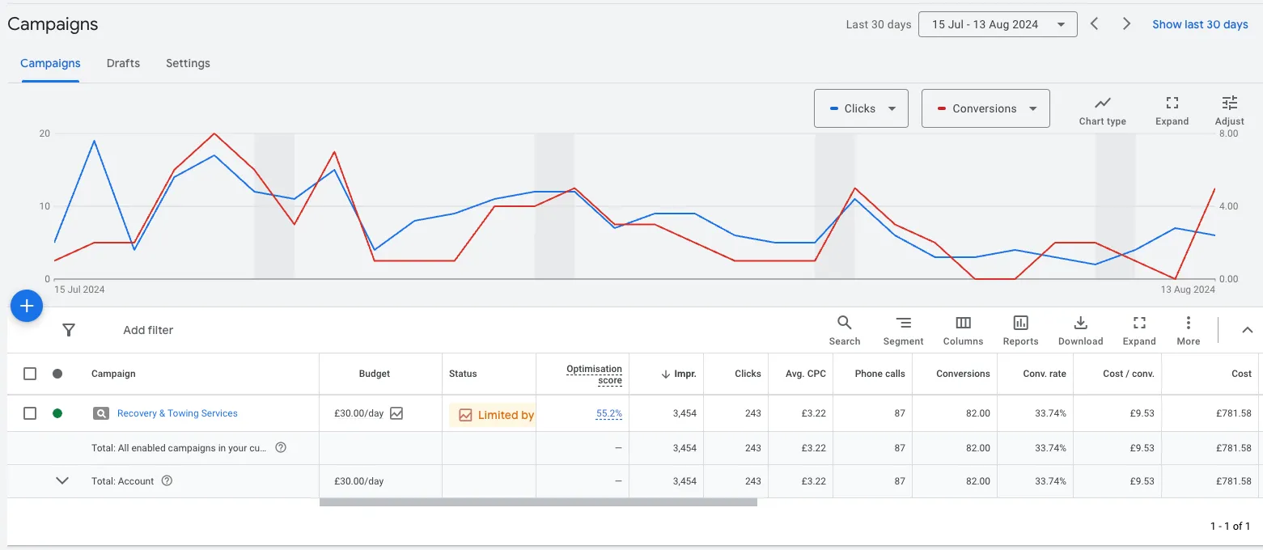Tick the select-all checkbox in table header
Image resolution: width=1263 pixels, height=550 pixels.
tap(30, 374)
